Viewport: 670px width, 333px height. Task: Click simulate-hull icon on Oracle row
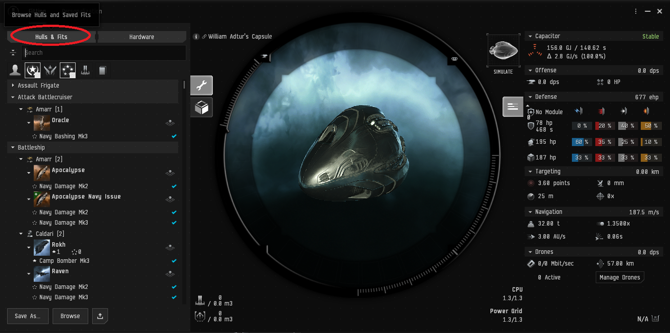click(170, 122)
